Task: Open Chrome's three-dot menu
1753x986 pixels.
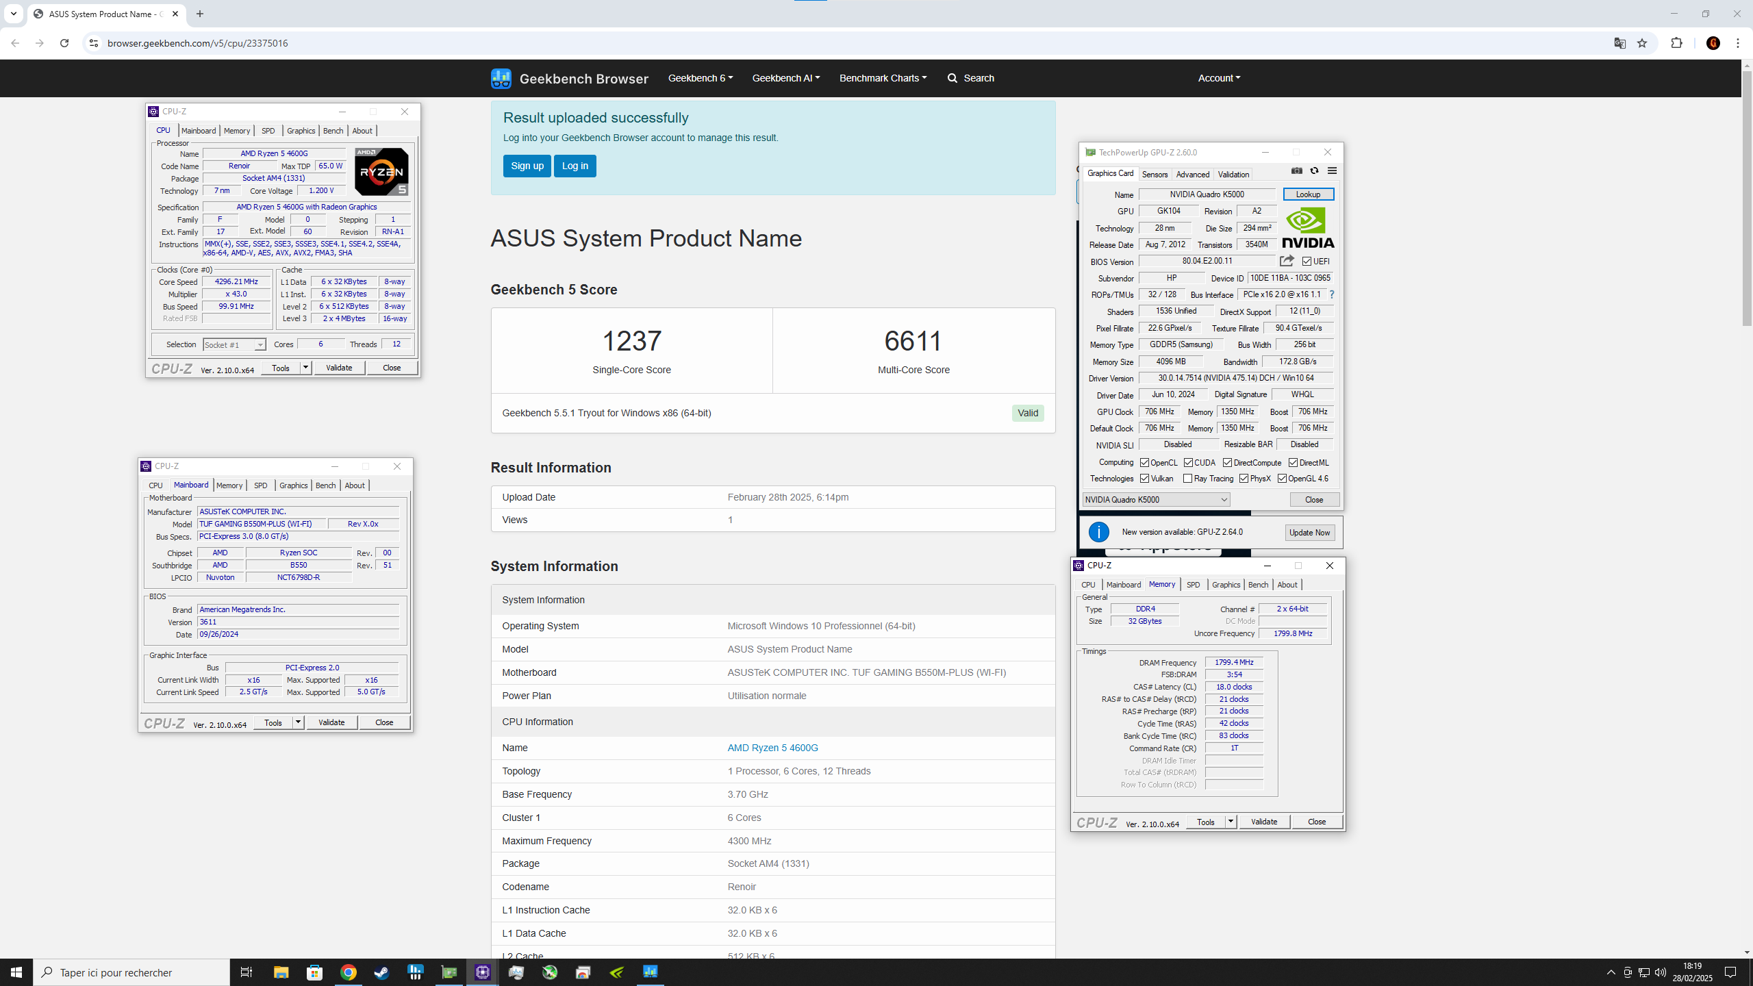Action: (1738, 43)
